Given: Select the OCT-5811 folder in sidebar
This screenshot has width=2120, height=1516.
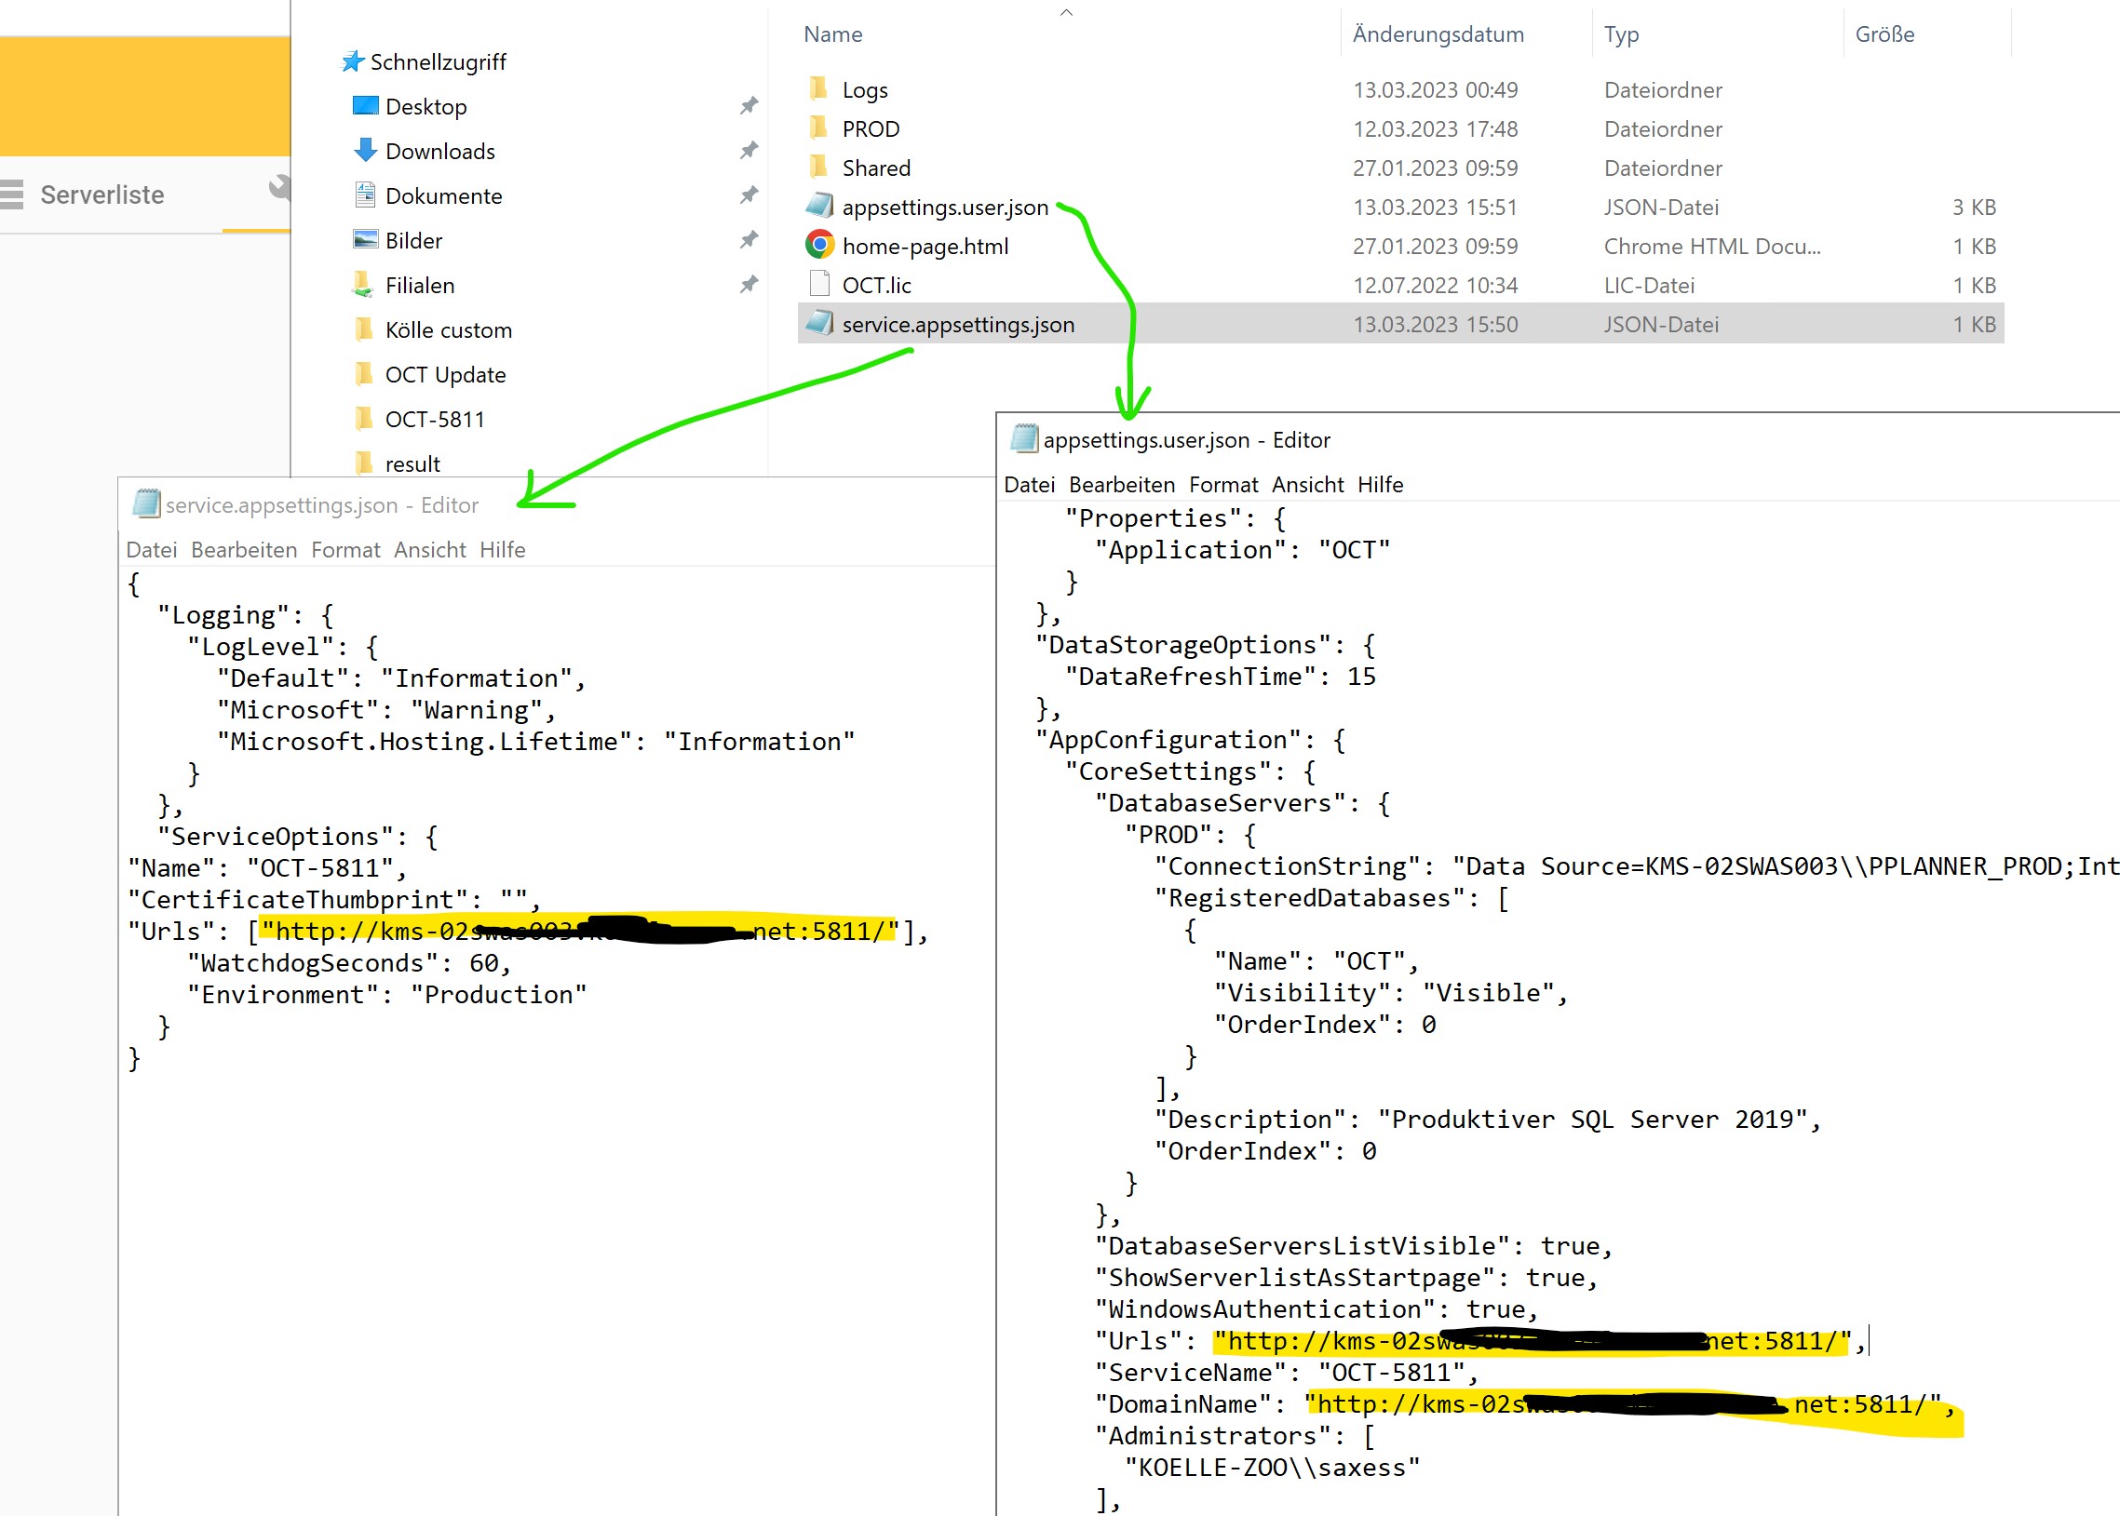Looking at the screenshot, I should click(x=434, y=419).
